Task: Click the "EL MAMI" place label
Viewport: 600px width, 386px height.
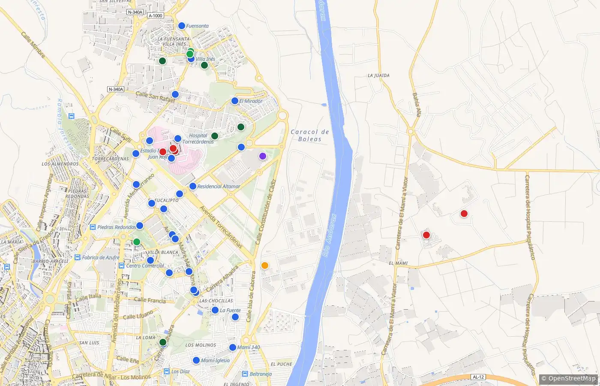Action: [x=398, y=263]
